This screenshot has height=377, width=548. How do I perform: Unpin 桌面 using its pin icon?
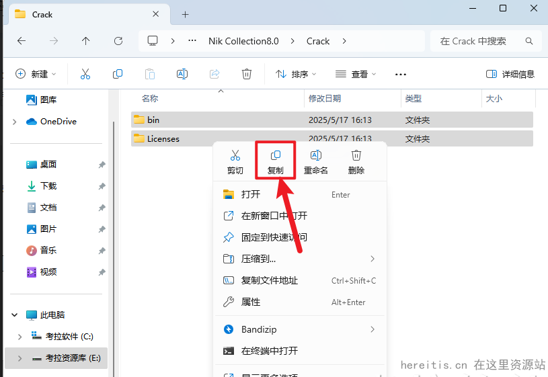102,165
